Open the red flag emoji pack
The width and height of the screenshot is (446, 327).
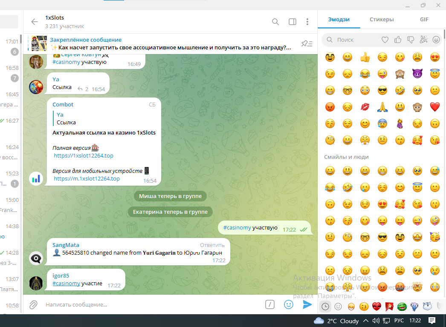tap(389, 307)
